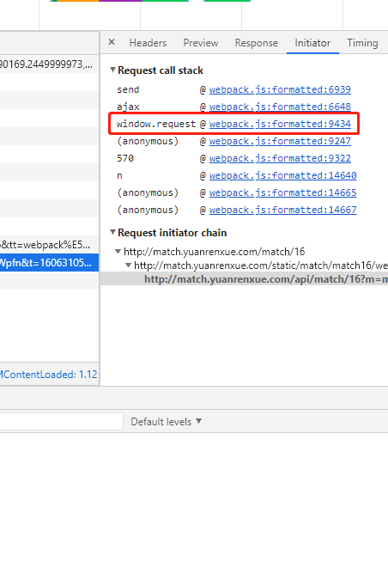This screenshot has height=586, width=388.
Task: Open webpack.js:formatted:6648 ajax link
Action: (280, 107)
